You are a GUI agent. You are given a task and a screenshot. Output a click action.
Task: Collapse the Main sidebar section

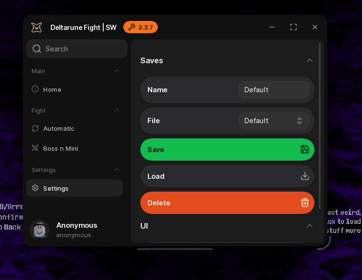[117, 71]
